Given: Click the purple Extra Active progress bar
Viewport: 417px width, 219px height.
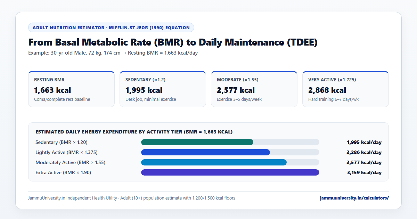Looking at the screenshot, I should pyautogui.click(x=230, y=172).
